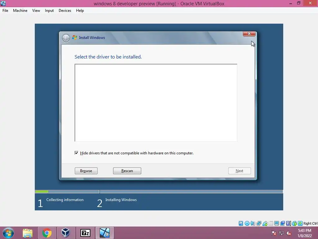
Task: Open the Help menu
Action: click(x=80, y=11)
